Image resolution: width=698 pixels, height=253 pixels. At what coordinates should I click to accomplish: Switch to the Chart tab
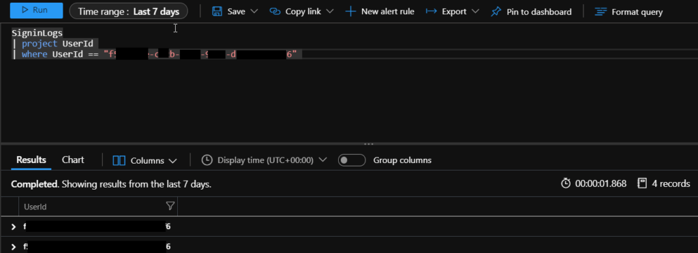[73, 160]
